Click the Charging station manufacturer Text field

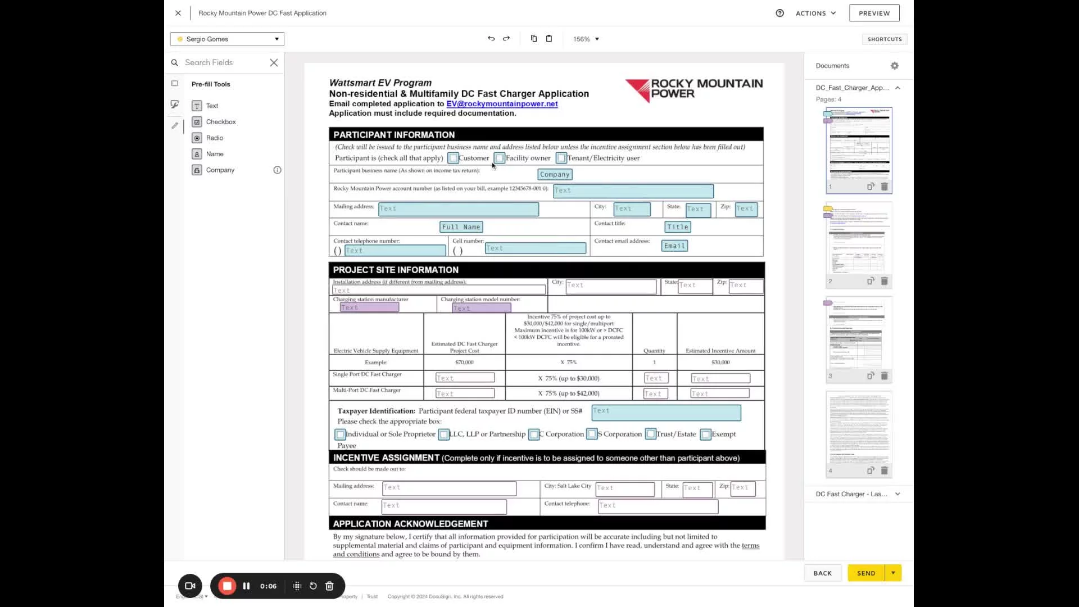(369, 307)
